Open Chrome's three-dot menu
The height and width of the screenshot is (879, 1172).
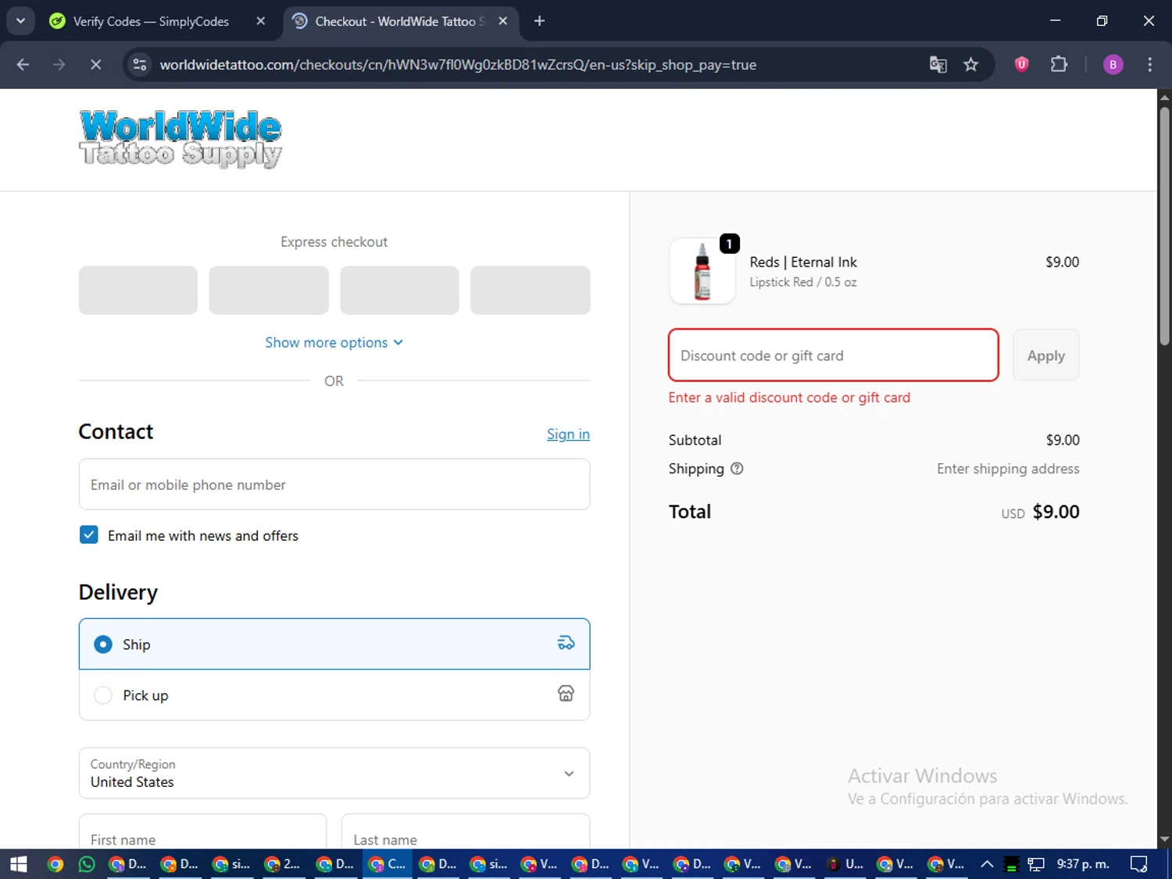(1149, 65)
